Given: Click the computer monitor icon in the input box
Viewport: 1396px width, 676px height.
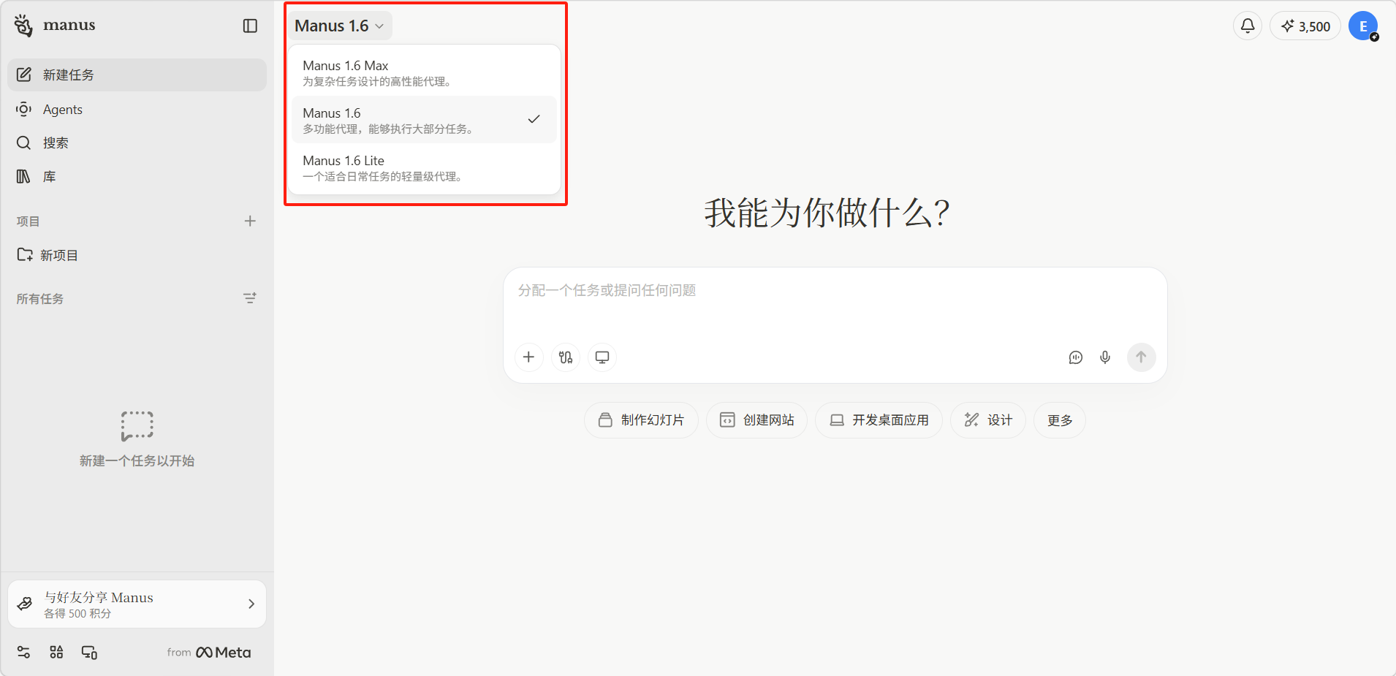Looking at the screenshot, I should click(x=602, y=357).
